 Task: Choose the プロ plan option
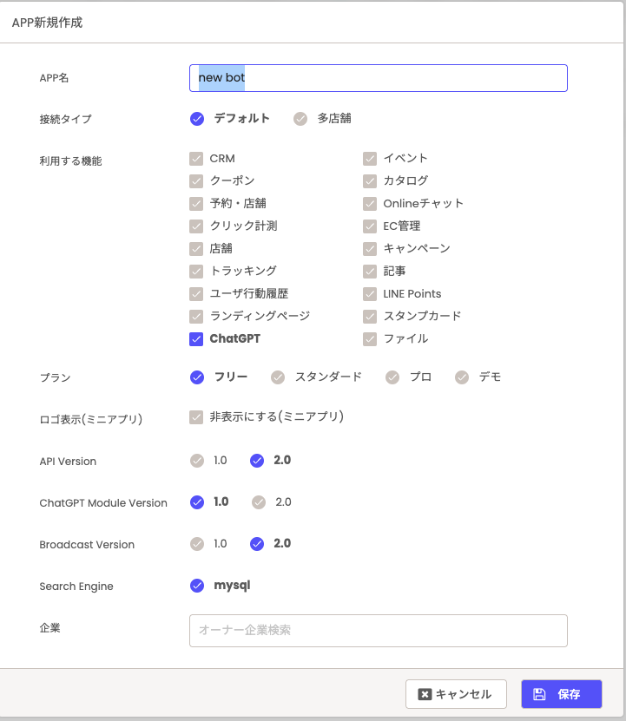(x=392, y=377)
